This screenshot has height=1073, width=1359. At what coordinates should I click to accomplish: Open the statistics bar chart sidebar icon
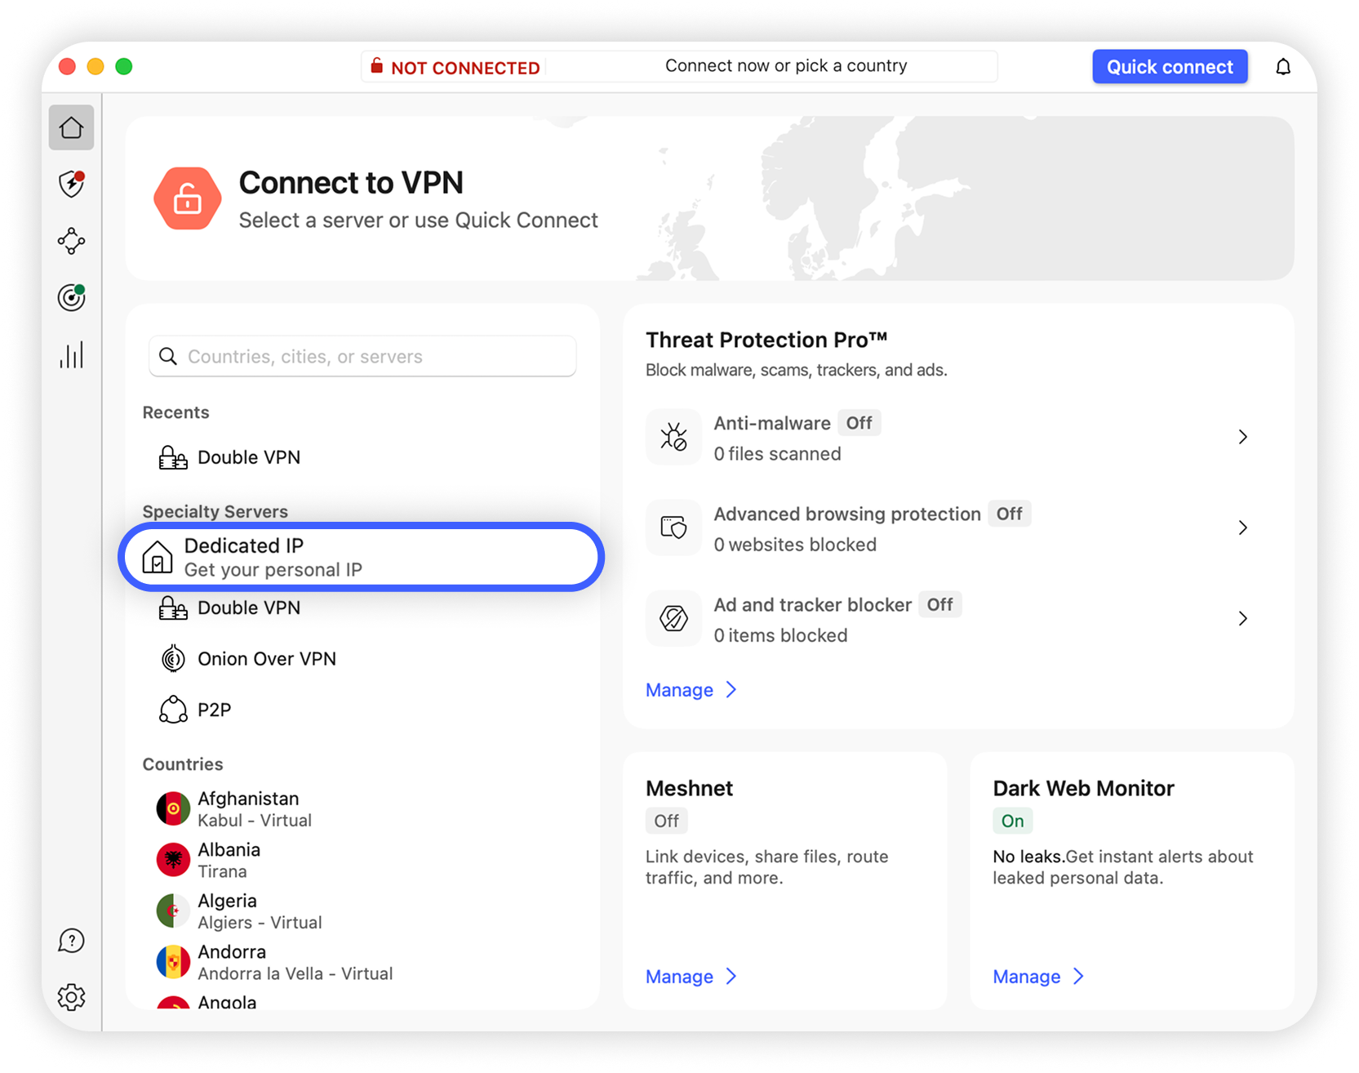click(71, 355)
